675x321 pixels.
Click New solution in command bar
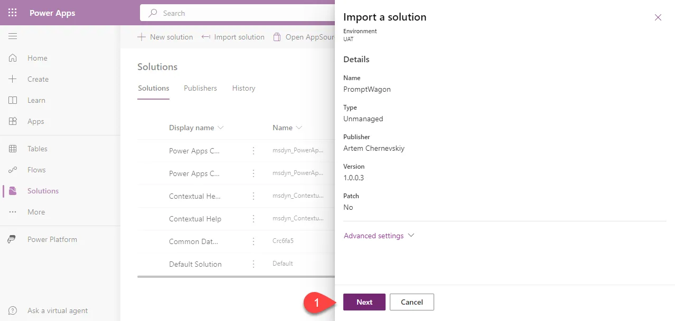(x=165, y=37)
